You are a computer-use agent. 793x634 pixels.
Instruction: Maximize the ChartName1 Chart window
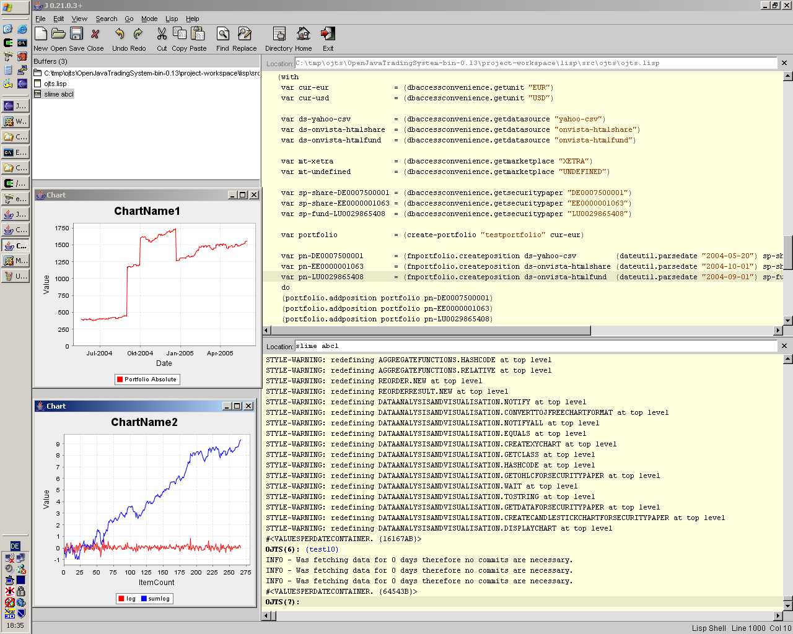(x=243, y=195)
